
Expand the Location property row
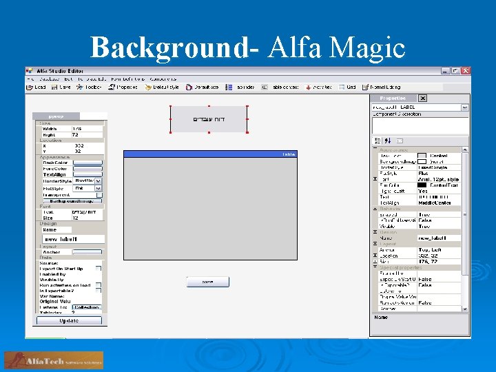pyautogui.click(x=375, y=256)
